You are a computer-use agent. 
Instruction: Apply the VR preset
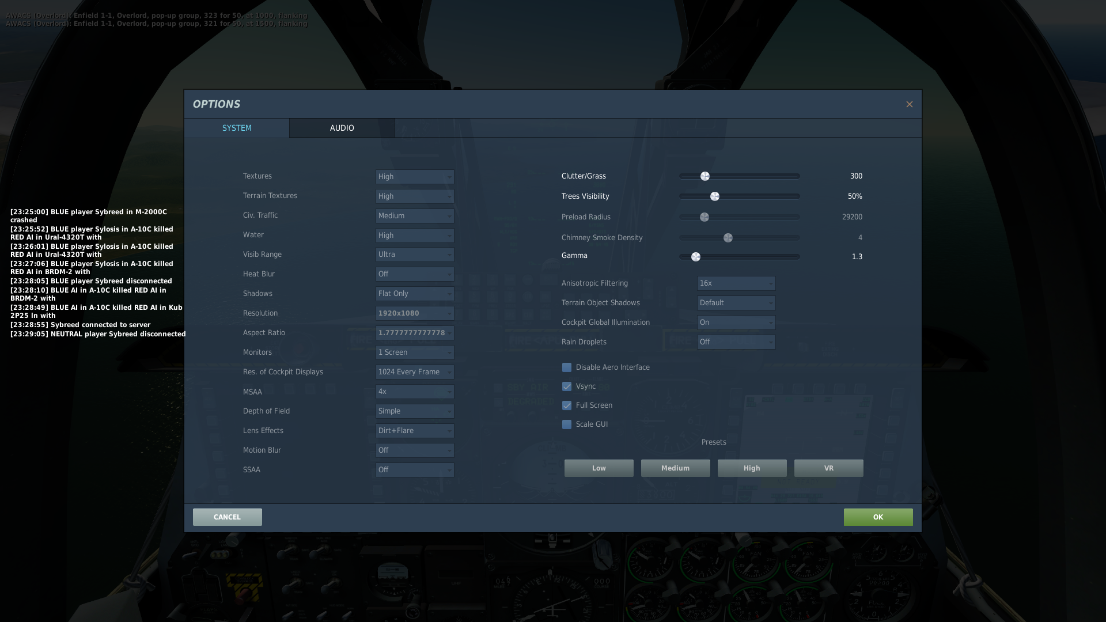tap(829, 468)
